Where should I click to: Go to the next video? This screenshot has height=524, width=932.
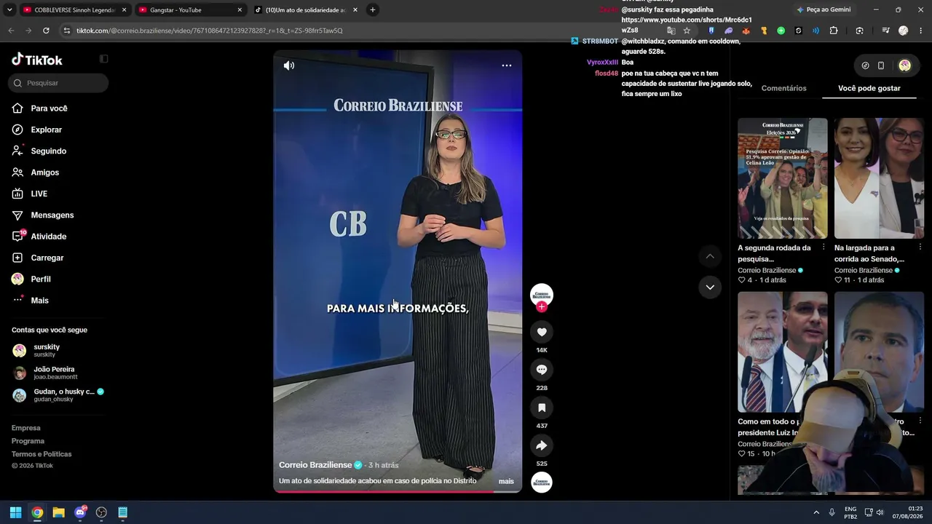[x=710, y=287]
